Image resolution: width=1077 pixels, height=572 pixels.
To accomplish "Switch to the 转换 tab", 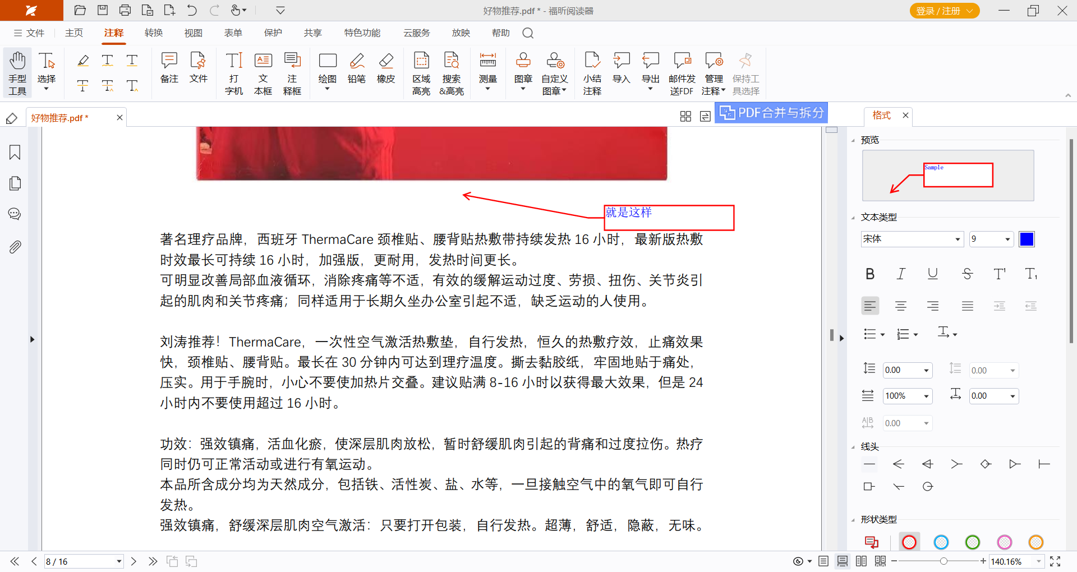I will pyautogui.click(x=154, y=33).
